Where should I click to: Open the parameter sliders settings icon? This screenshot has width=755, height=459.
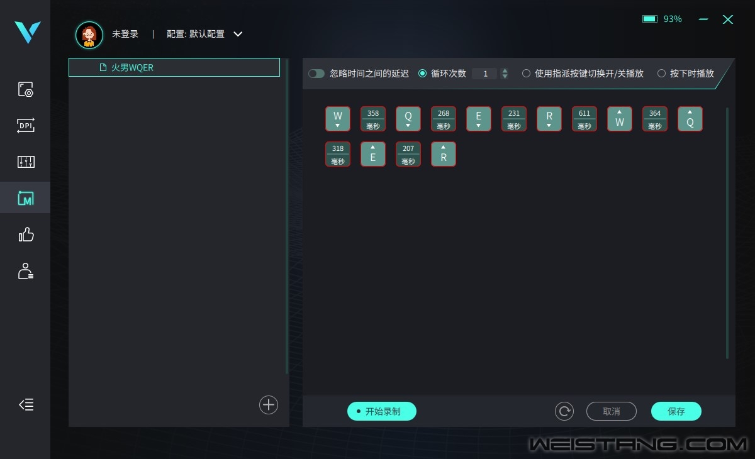tap(25, 162)
